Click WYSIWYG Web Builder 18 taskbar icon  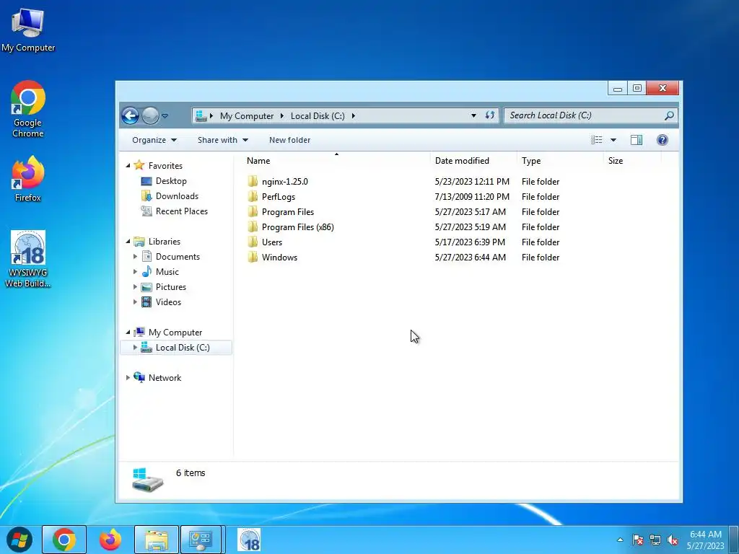coord(249,540)
